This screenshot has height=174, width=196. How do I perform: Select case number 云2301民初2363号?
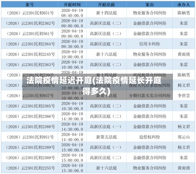(30, 65)
